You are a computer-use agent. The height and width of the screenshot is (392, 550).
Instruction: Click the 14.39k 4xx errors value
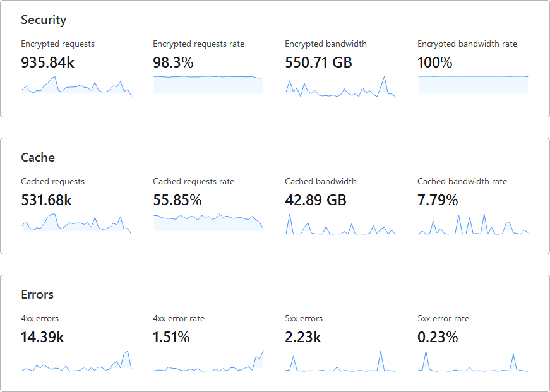pos(42,338)
